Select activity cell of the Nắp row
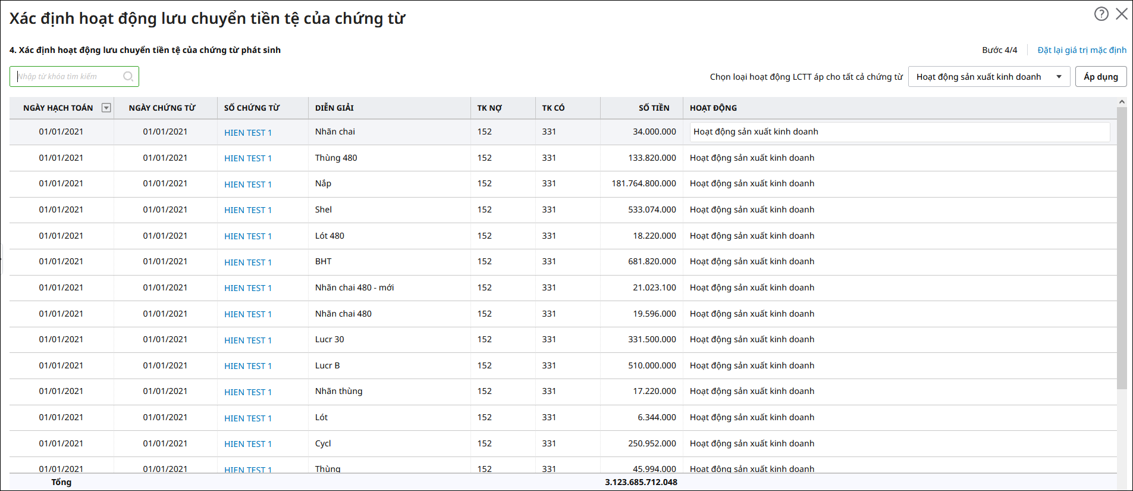The image size is (1133, 491). (x=752, y=184)
